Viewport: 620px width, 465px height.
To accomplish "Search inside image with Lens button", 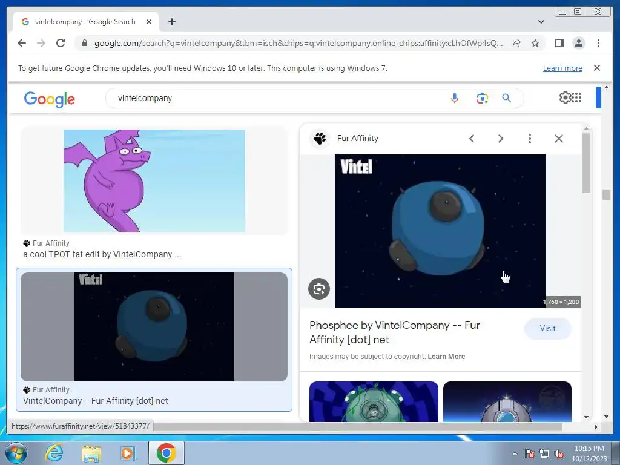I will tap(319, 289).
